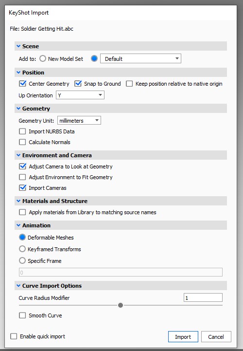Image resolution: width=243 pixels, height=351 pixels.
Task: Cancel the KeyShot import dialog
Action: 216,337
